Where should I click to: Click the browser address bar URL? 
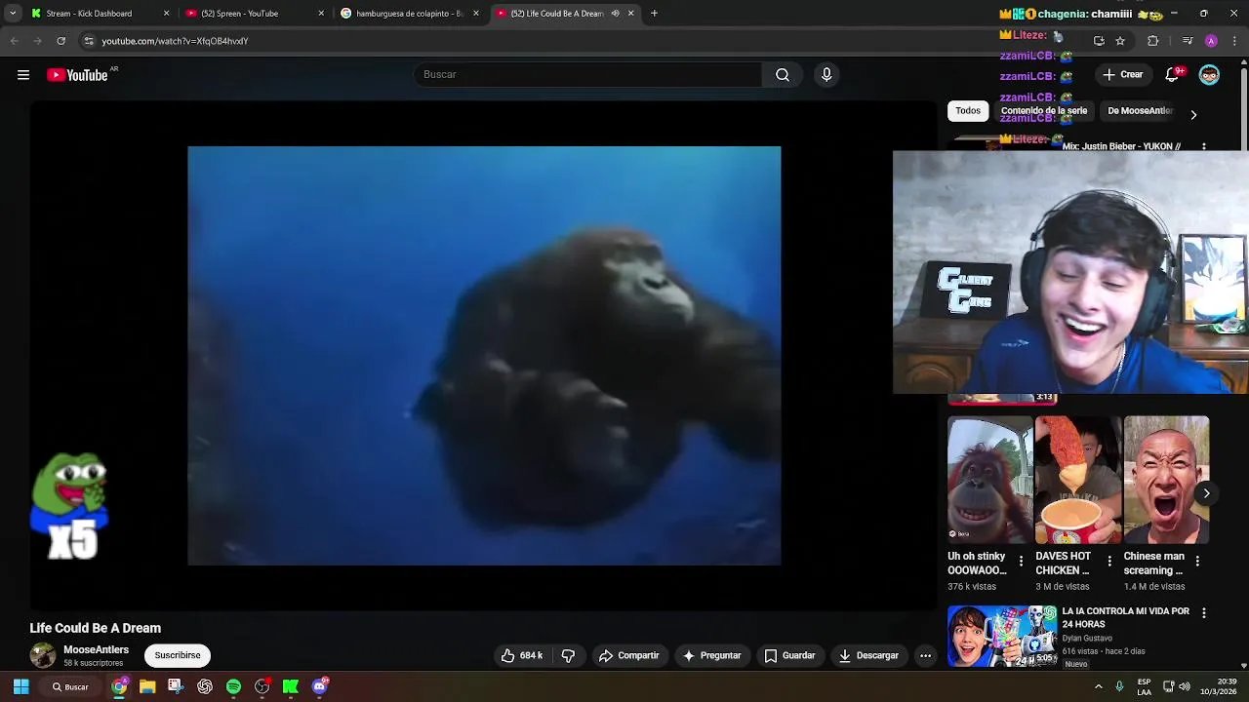(176, 41)
